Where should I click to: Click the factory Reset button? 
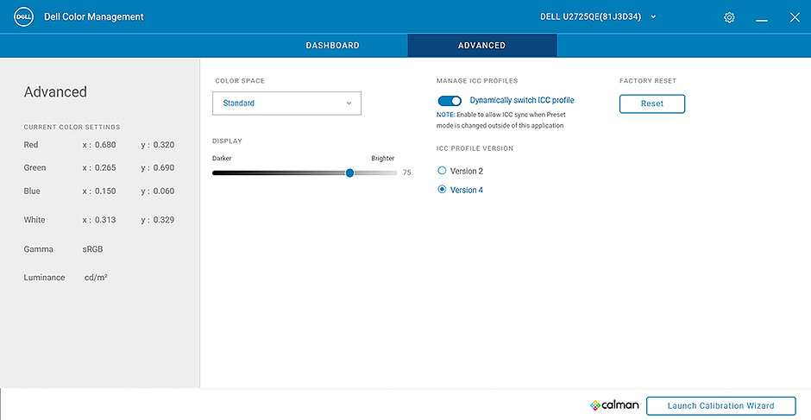[x=652, y=103]
